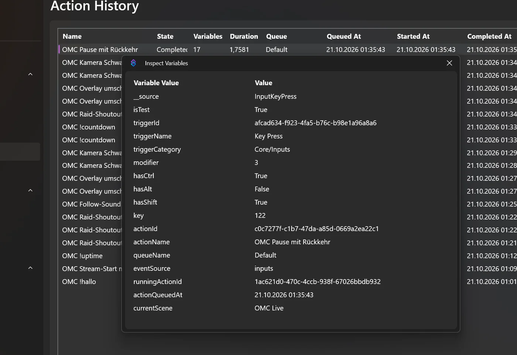Image resolution: width=517 pixels, height=355 pixels.
Task: Select the OMC !hallo action row
Action: point(79,282)
